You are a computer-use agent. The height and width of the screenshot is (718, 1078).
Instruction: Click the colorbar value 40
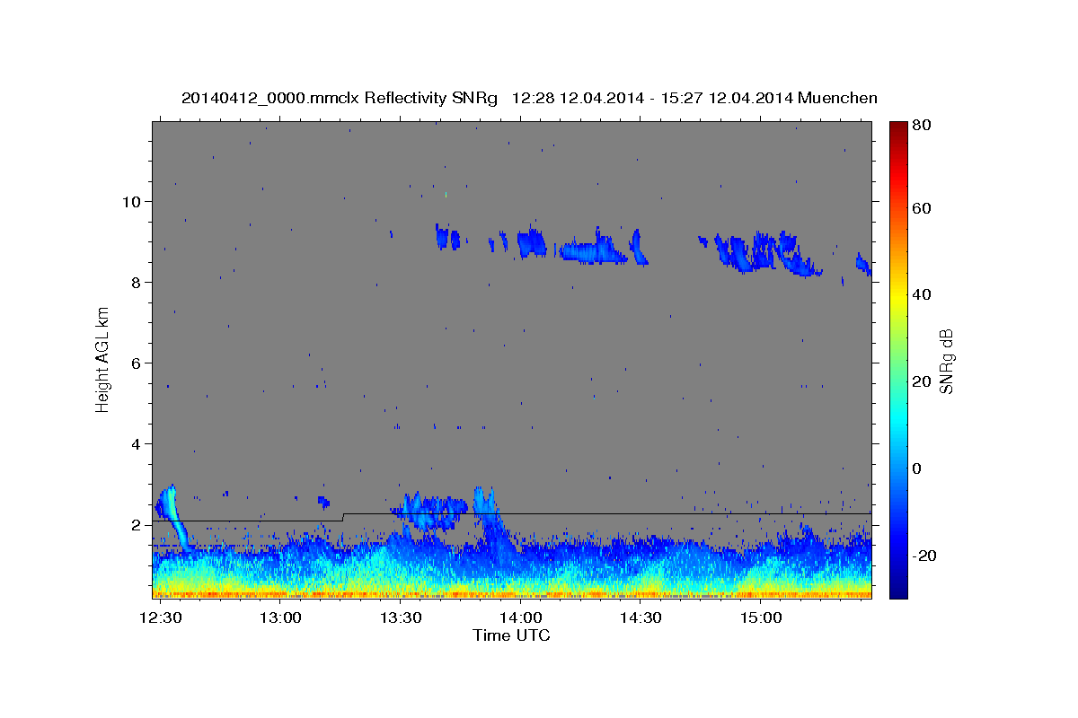923,294
